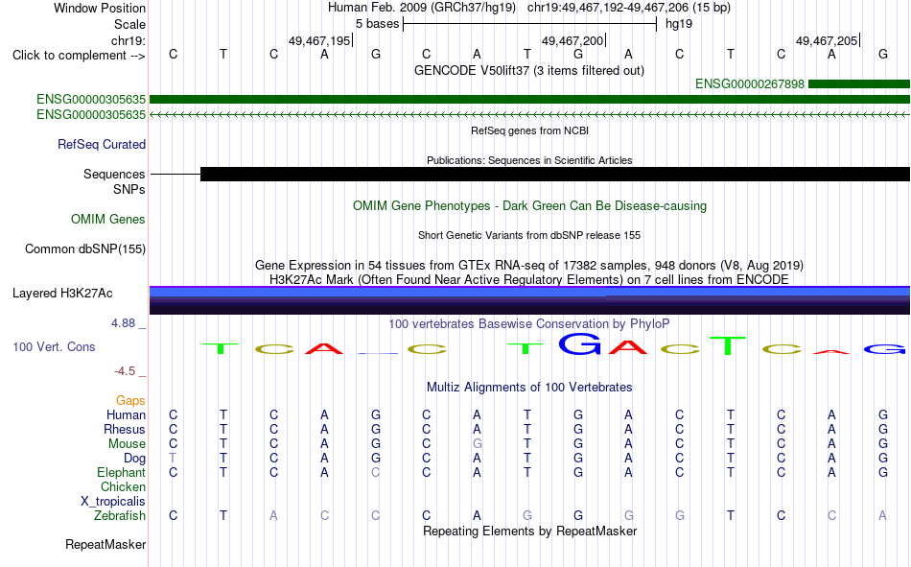Click the black Sequences publication bar
Image resolution: width=911 pixels, height=567 pixels.
[x=555, y=174]
